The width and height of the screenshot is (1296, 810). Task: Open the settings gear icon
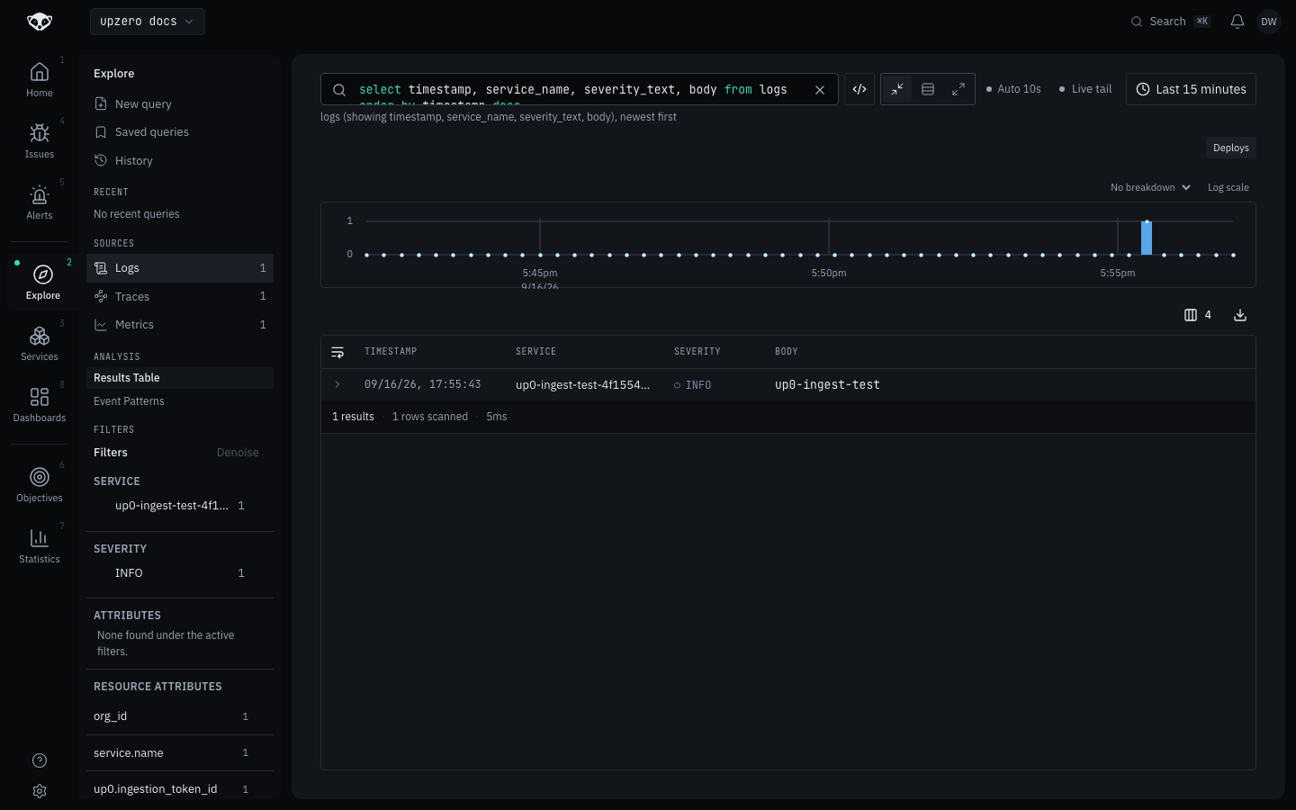click(x=40, y=791)
